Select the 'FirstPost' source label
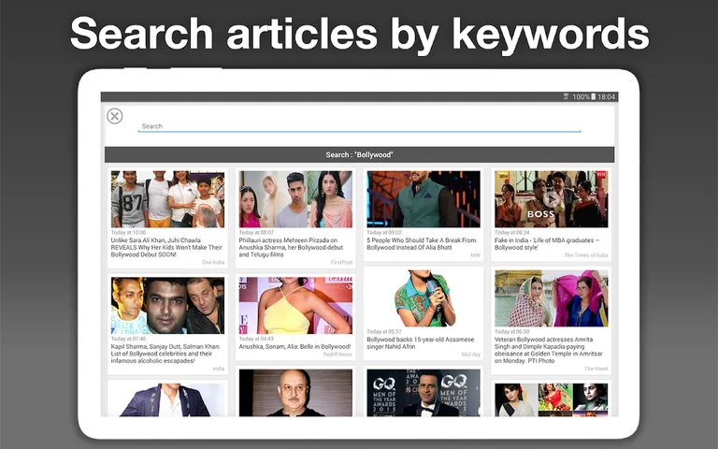718x449 pixels. coord(341,263)
